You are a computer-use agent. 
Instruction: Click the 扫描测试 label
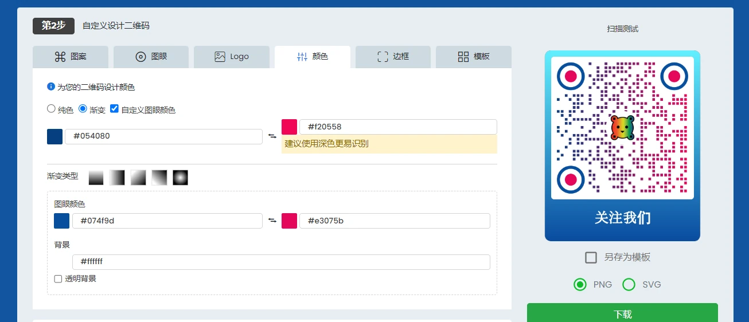pos(623,29)
